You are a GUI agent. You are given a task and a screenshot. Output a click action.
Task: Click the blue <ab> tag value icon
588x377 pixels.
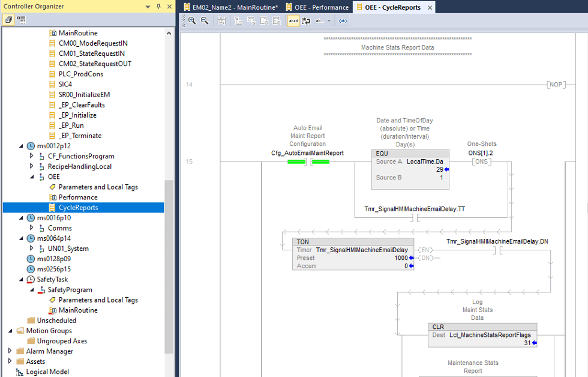(343, 21)
